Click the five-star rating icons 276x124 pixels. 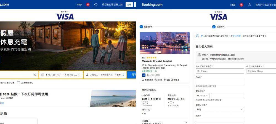151,58
